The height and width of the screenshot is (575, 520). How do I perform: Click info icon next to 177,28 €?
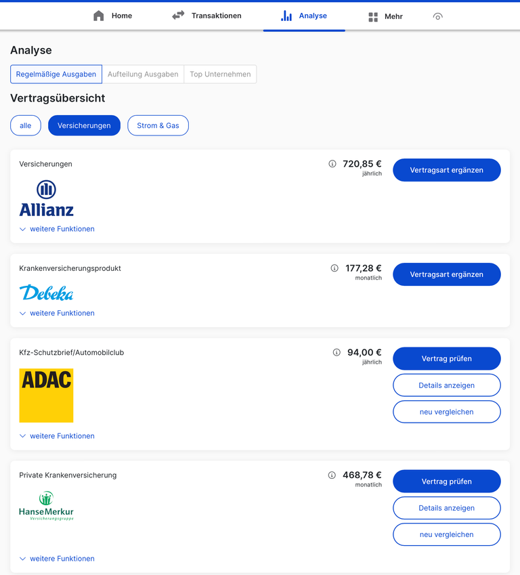[x=334, y=268]
